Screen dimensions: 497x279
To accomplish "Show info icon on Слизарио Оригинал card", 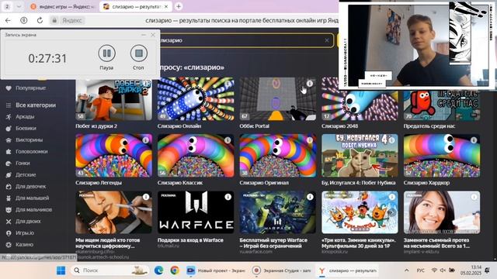I will coord(310,140).
